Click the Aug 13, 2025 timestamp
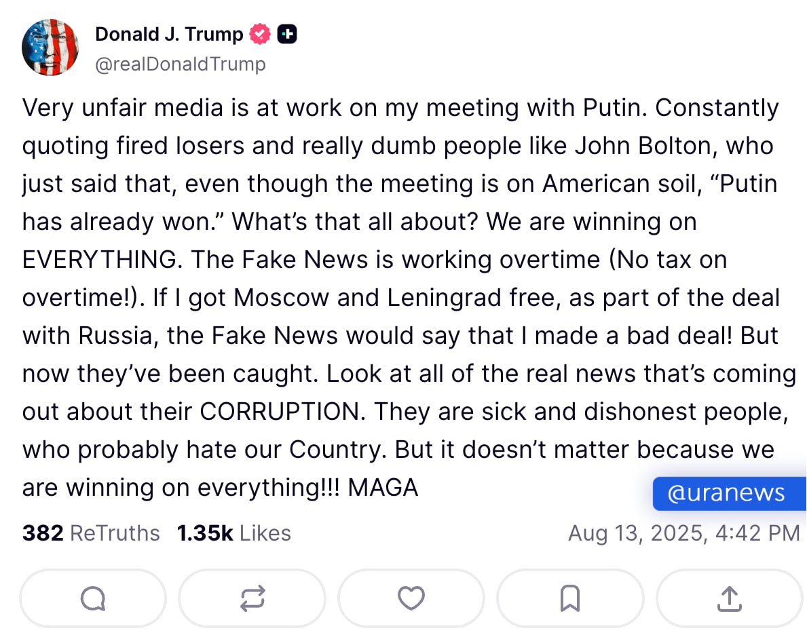The image size is (807, 641). tap(684, 533)
